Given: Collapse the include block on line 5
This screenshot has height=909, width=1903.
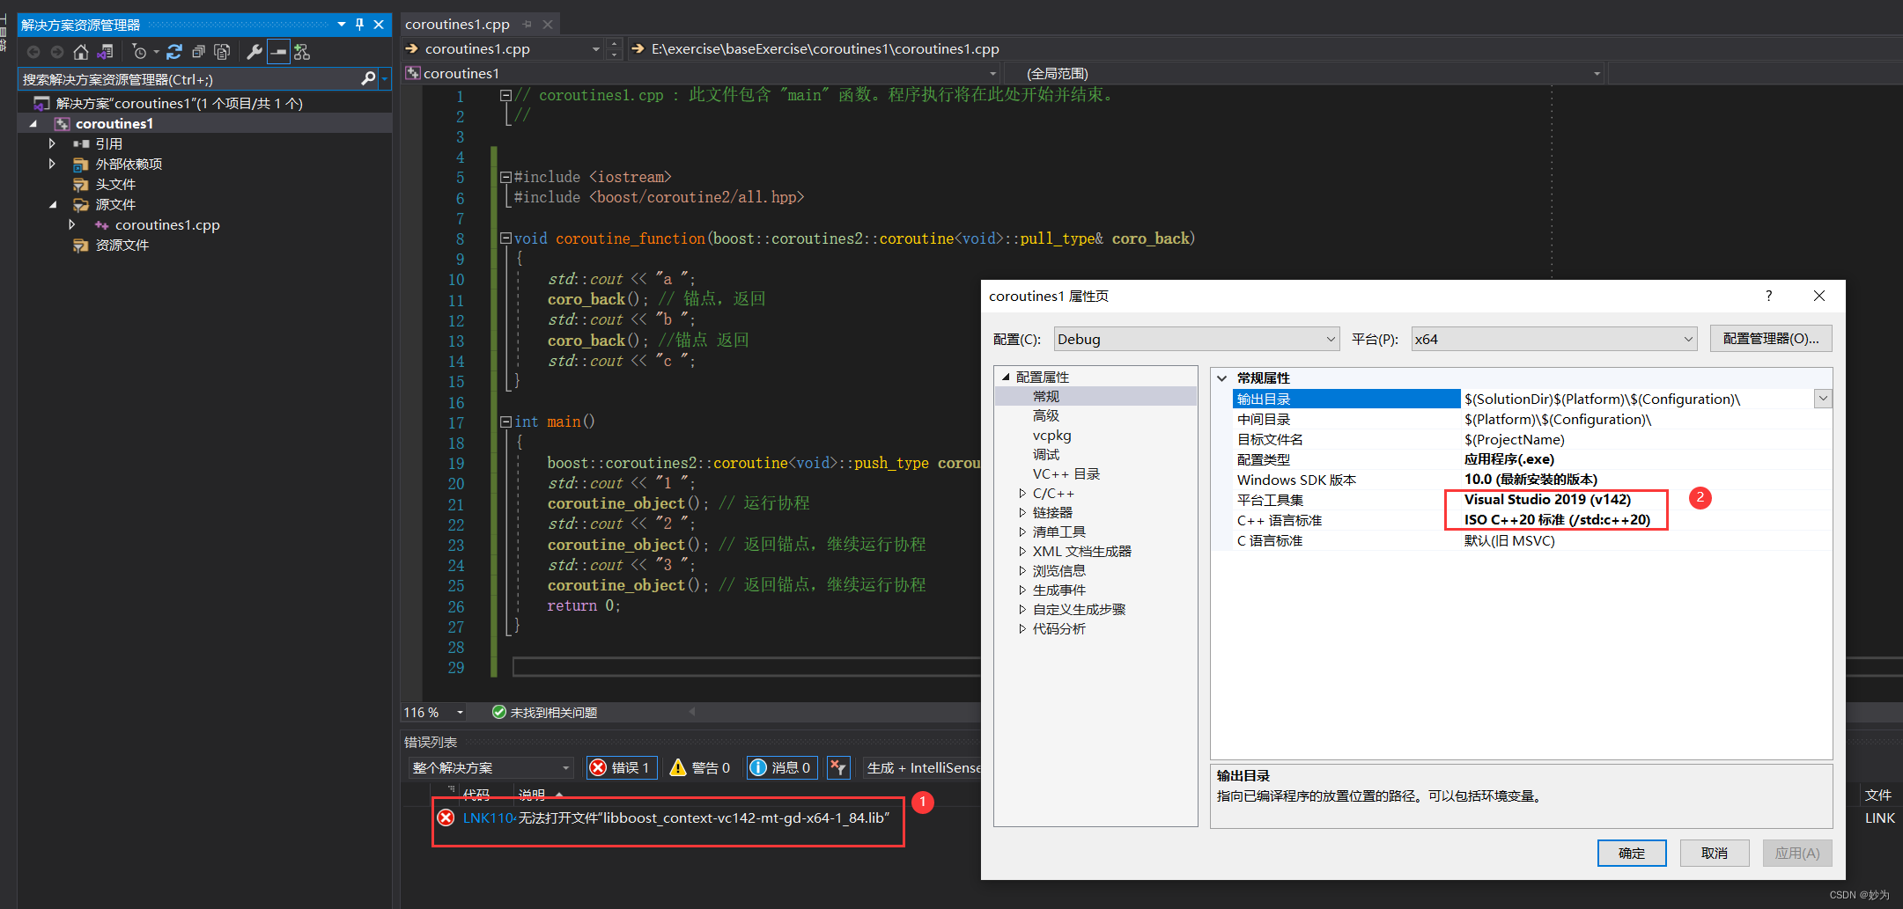Looking at the screenshot, I should click(x=505, y=177).
